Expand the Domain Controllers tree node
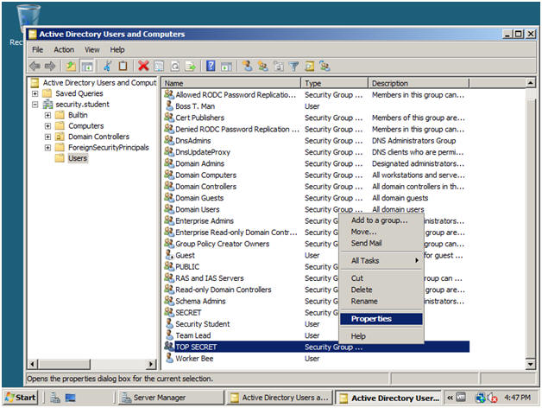 47,137
